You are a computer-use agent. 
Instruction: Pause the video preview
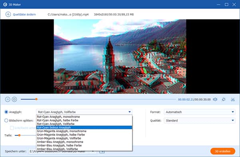click(8, 99)
